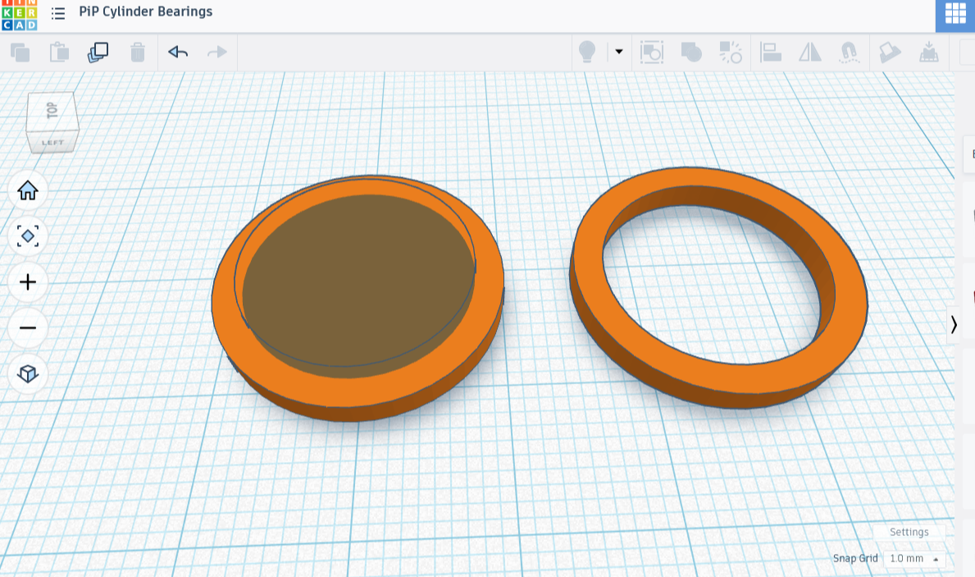Open the dropdown beside the lightbulb icon

(618, 52)
